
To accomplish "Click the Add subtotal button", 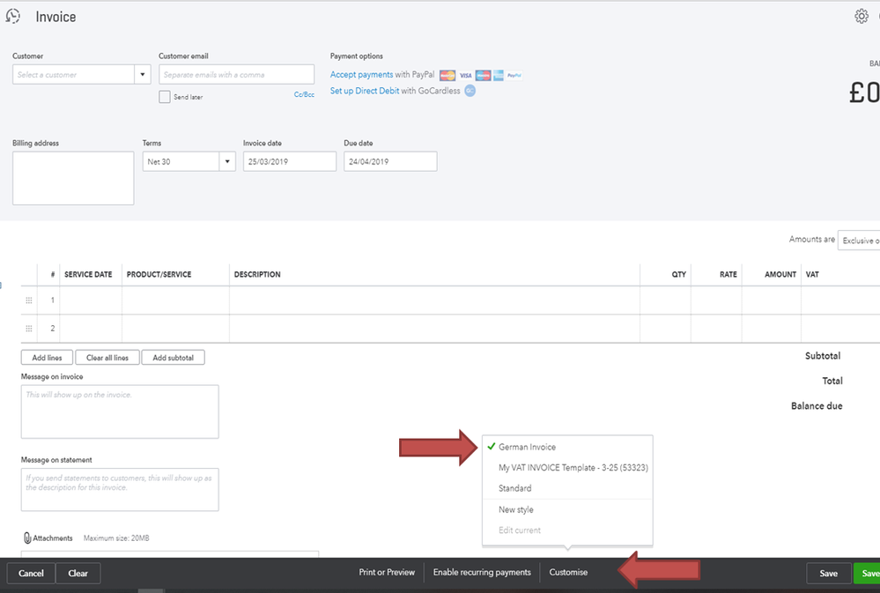I will click(x=173, y=358).
